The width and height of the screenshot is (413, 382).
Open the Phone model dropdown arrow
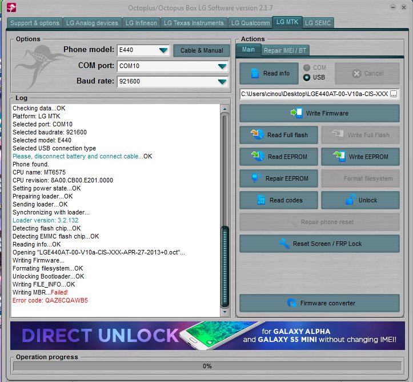[x=163, y=50]
